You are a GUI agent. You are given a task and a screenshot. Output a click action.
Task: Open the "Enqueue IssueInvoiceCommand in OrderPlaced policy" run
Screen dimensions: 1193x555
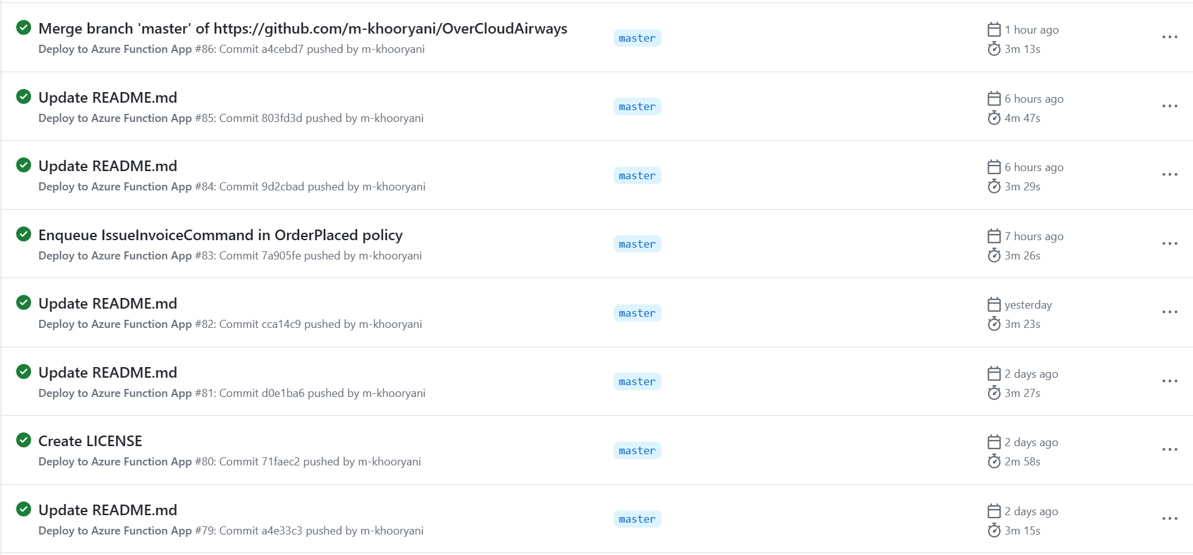[x=221, y=235]
